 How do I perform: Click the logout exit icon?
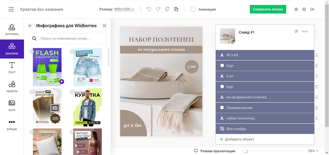(312, 9)
